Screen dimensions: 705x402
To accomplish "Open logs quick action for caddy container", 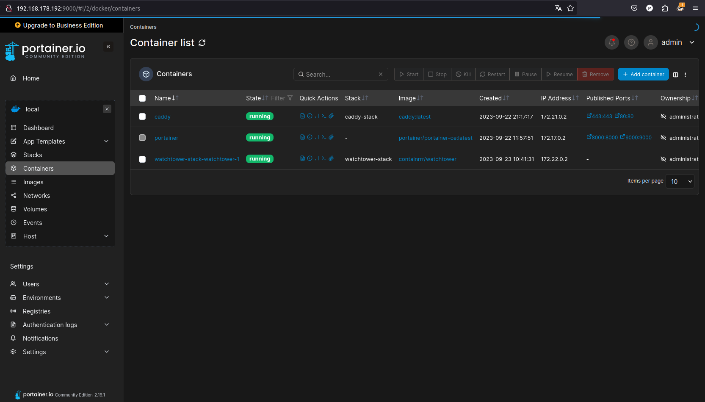I will [x=302, y=116].
